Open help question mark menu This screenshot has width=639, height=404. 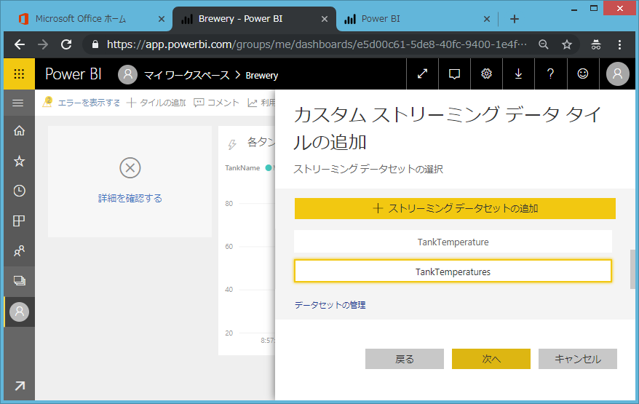click(x=550, y=74)
